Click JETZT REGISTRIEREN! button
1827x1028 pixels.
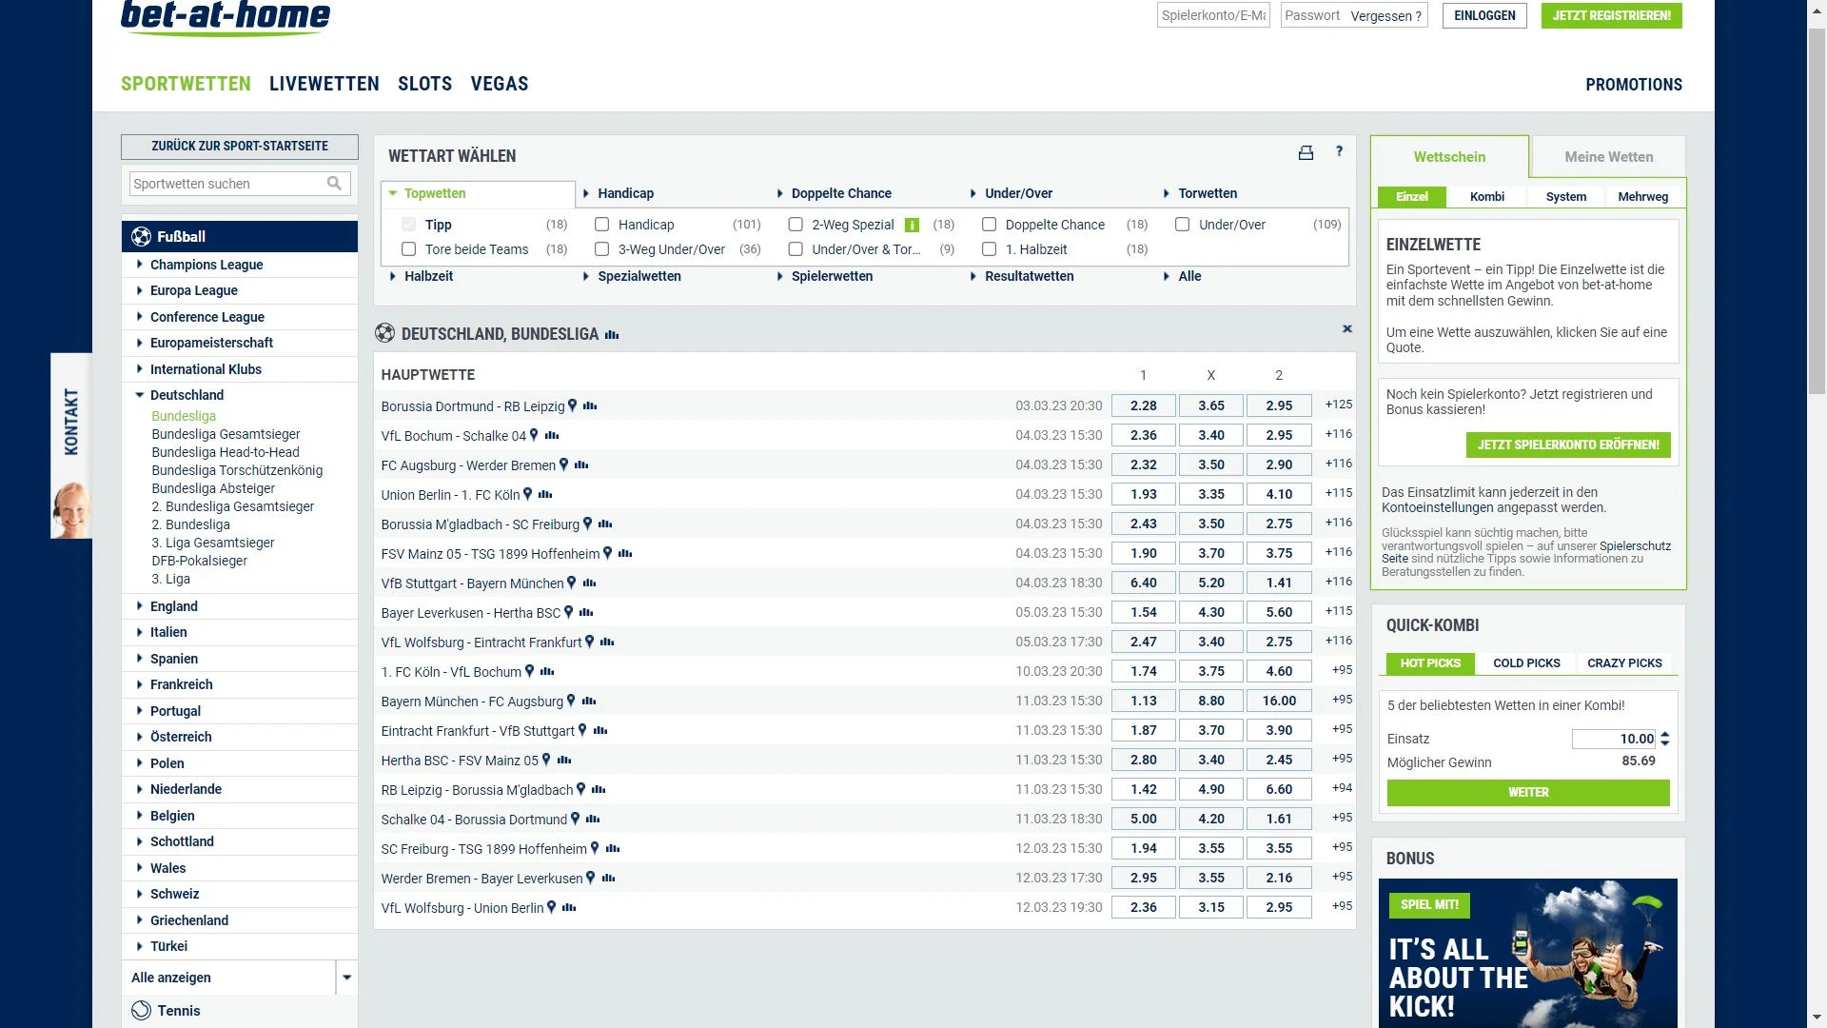[x=1612, y=16]
